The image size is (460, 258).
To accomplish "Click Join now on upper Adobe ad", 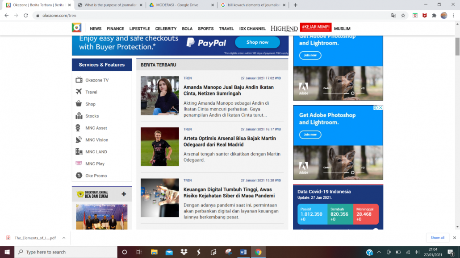I will pos(310,55).
